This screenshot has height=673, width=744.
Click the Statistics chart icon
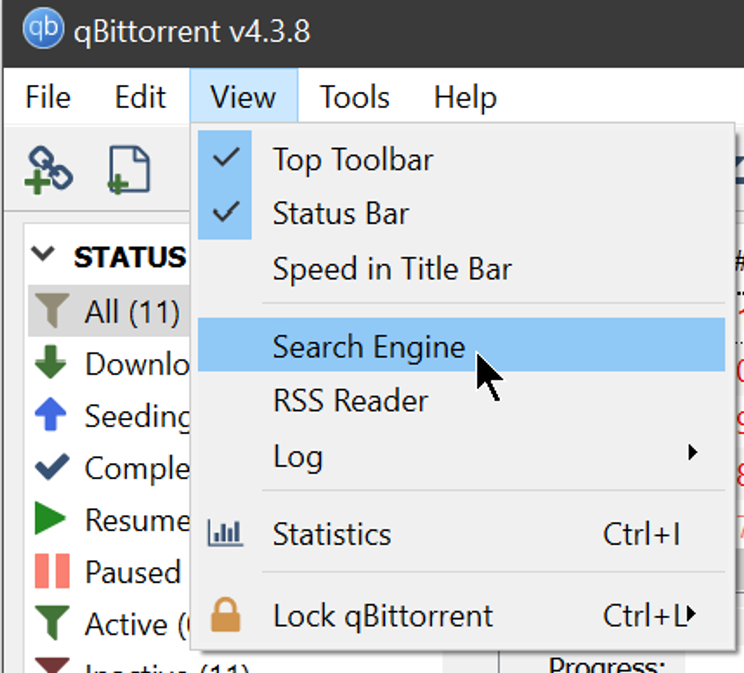(x=226, y=533)
